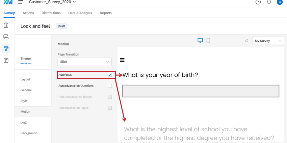Refresh the survey preview
287x143 pixels.
point(247,41)
